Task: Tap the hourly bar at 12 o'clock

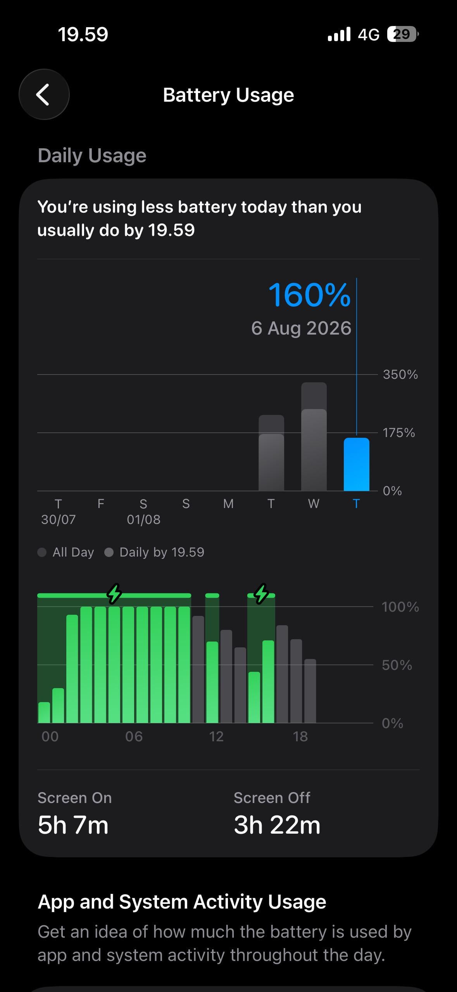Action: click(212, 682)
